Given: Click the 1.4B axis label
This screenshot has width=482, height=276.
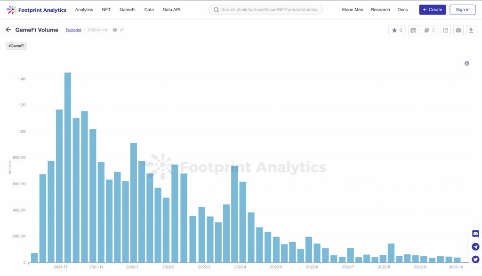Looking at the screenshot, I should 22,79.
